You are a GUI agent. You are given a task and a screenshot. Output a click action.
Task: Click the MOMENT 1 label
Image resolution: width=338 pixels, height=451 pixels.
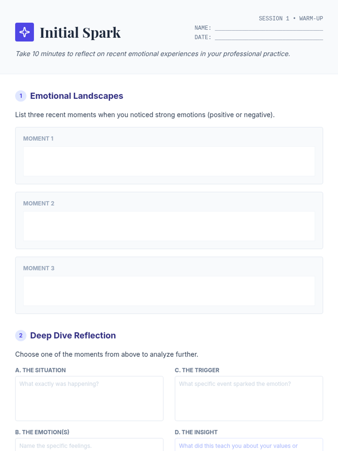point(38,138)
